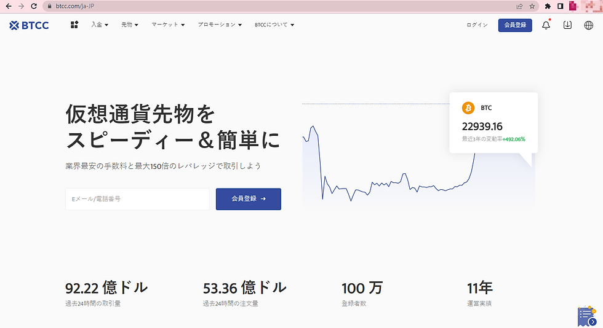Focus the Eメール/電話番号 input field
The height and width of the screenshot is (328, 603).
[137, 199]
